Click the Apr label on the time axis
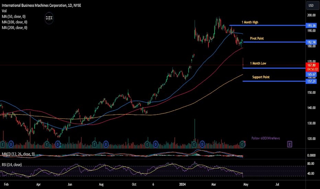This screenshot has width=320, height=189. coord(38,184)
